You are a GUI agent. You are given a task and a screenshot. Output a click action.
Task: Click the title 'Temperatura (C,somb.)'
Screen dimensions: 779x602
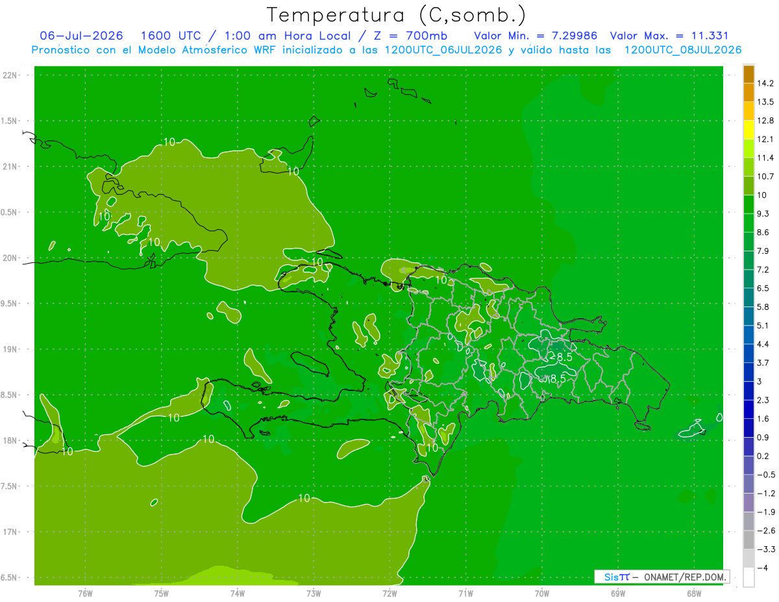(x=396, y=15)
